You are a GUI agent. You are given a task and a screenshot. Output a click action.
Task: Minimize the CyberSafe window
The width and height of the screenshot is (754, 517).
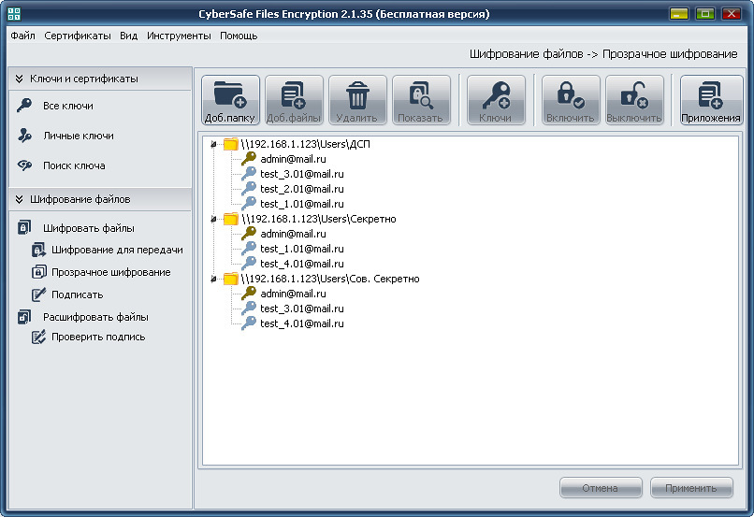tap(678, 13)
